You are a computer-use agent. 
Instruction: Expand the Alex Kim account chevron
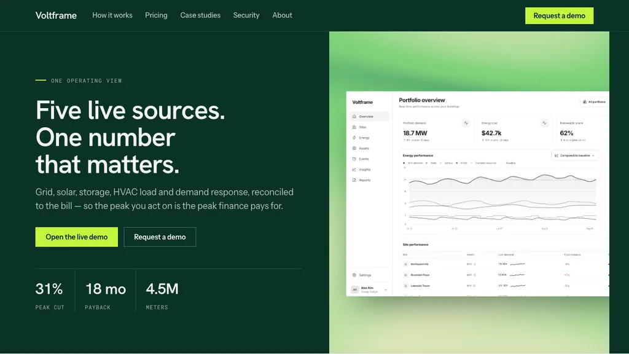[386, 289]
